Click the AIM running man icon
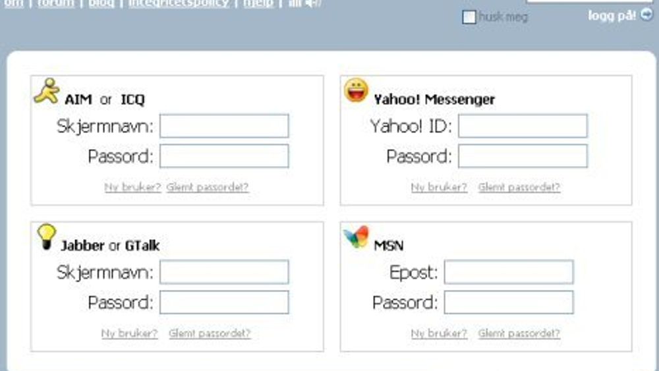 coord(47,91)
